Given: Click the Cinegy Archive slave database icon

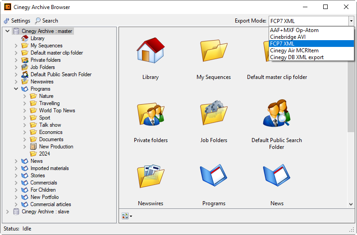Looking at the screenshot, I should point(16,212).
